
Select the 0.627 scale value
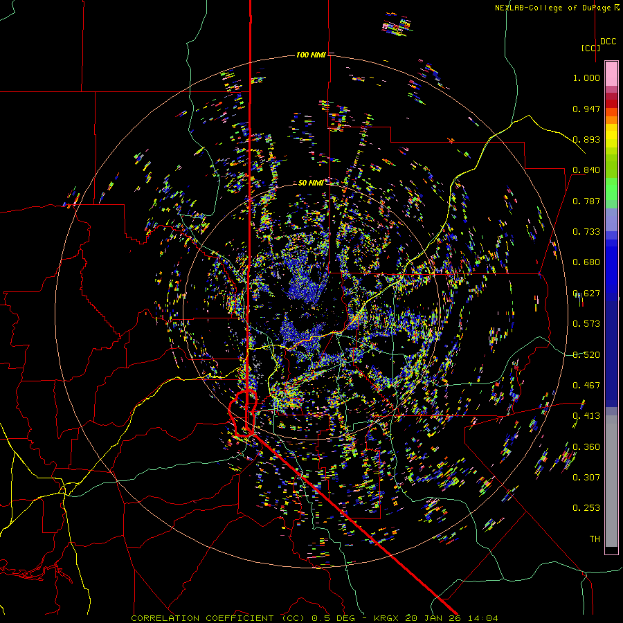click(x=586, y=294)
